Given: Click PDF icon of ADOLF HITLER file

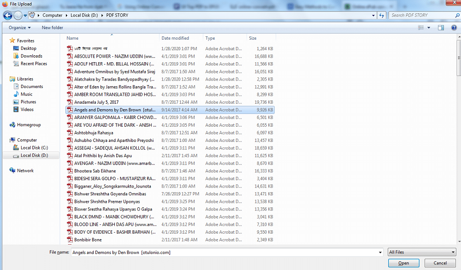Looking at the screenshot, I should click(x=70, y=64).
